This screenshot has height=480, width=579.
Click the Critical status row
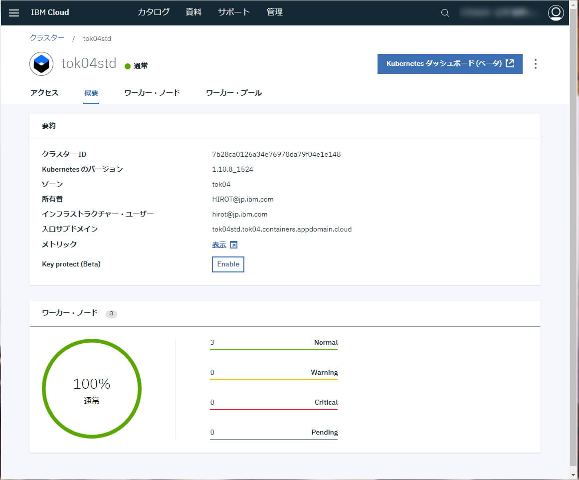pyautogui.click(x=274, y=404)
